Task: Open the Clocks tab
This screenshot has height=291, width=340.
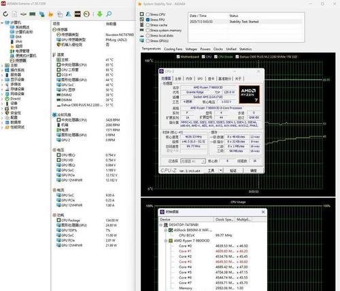Action: (x=218, y=49)
